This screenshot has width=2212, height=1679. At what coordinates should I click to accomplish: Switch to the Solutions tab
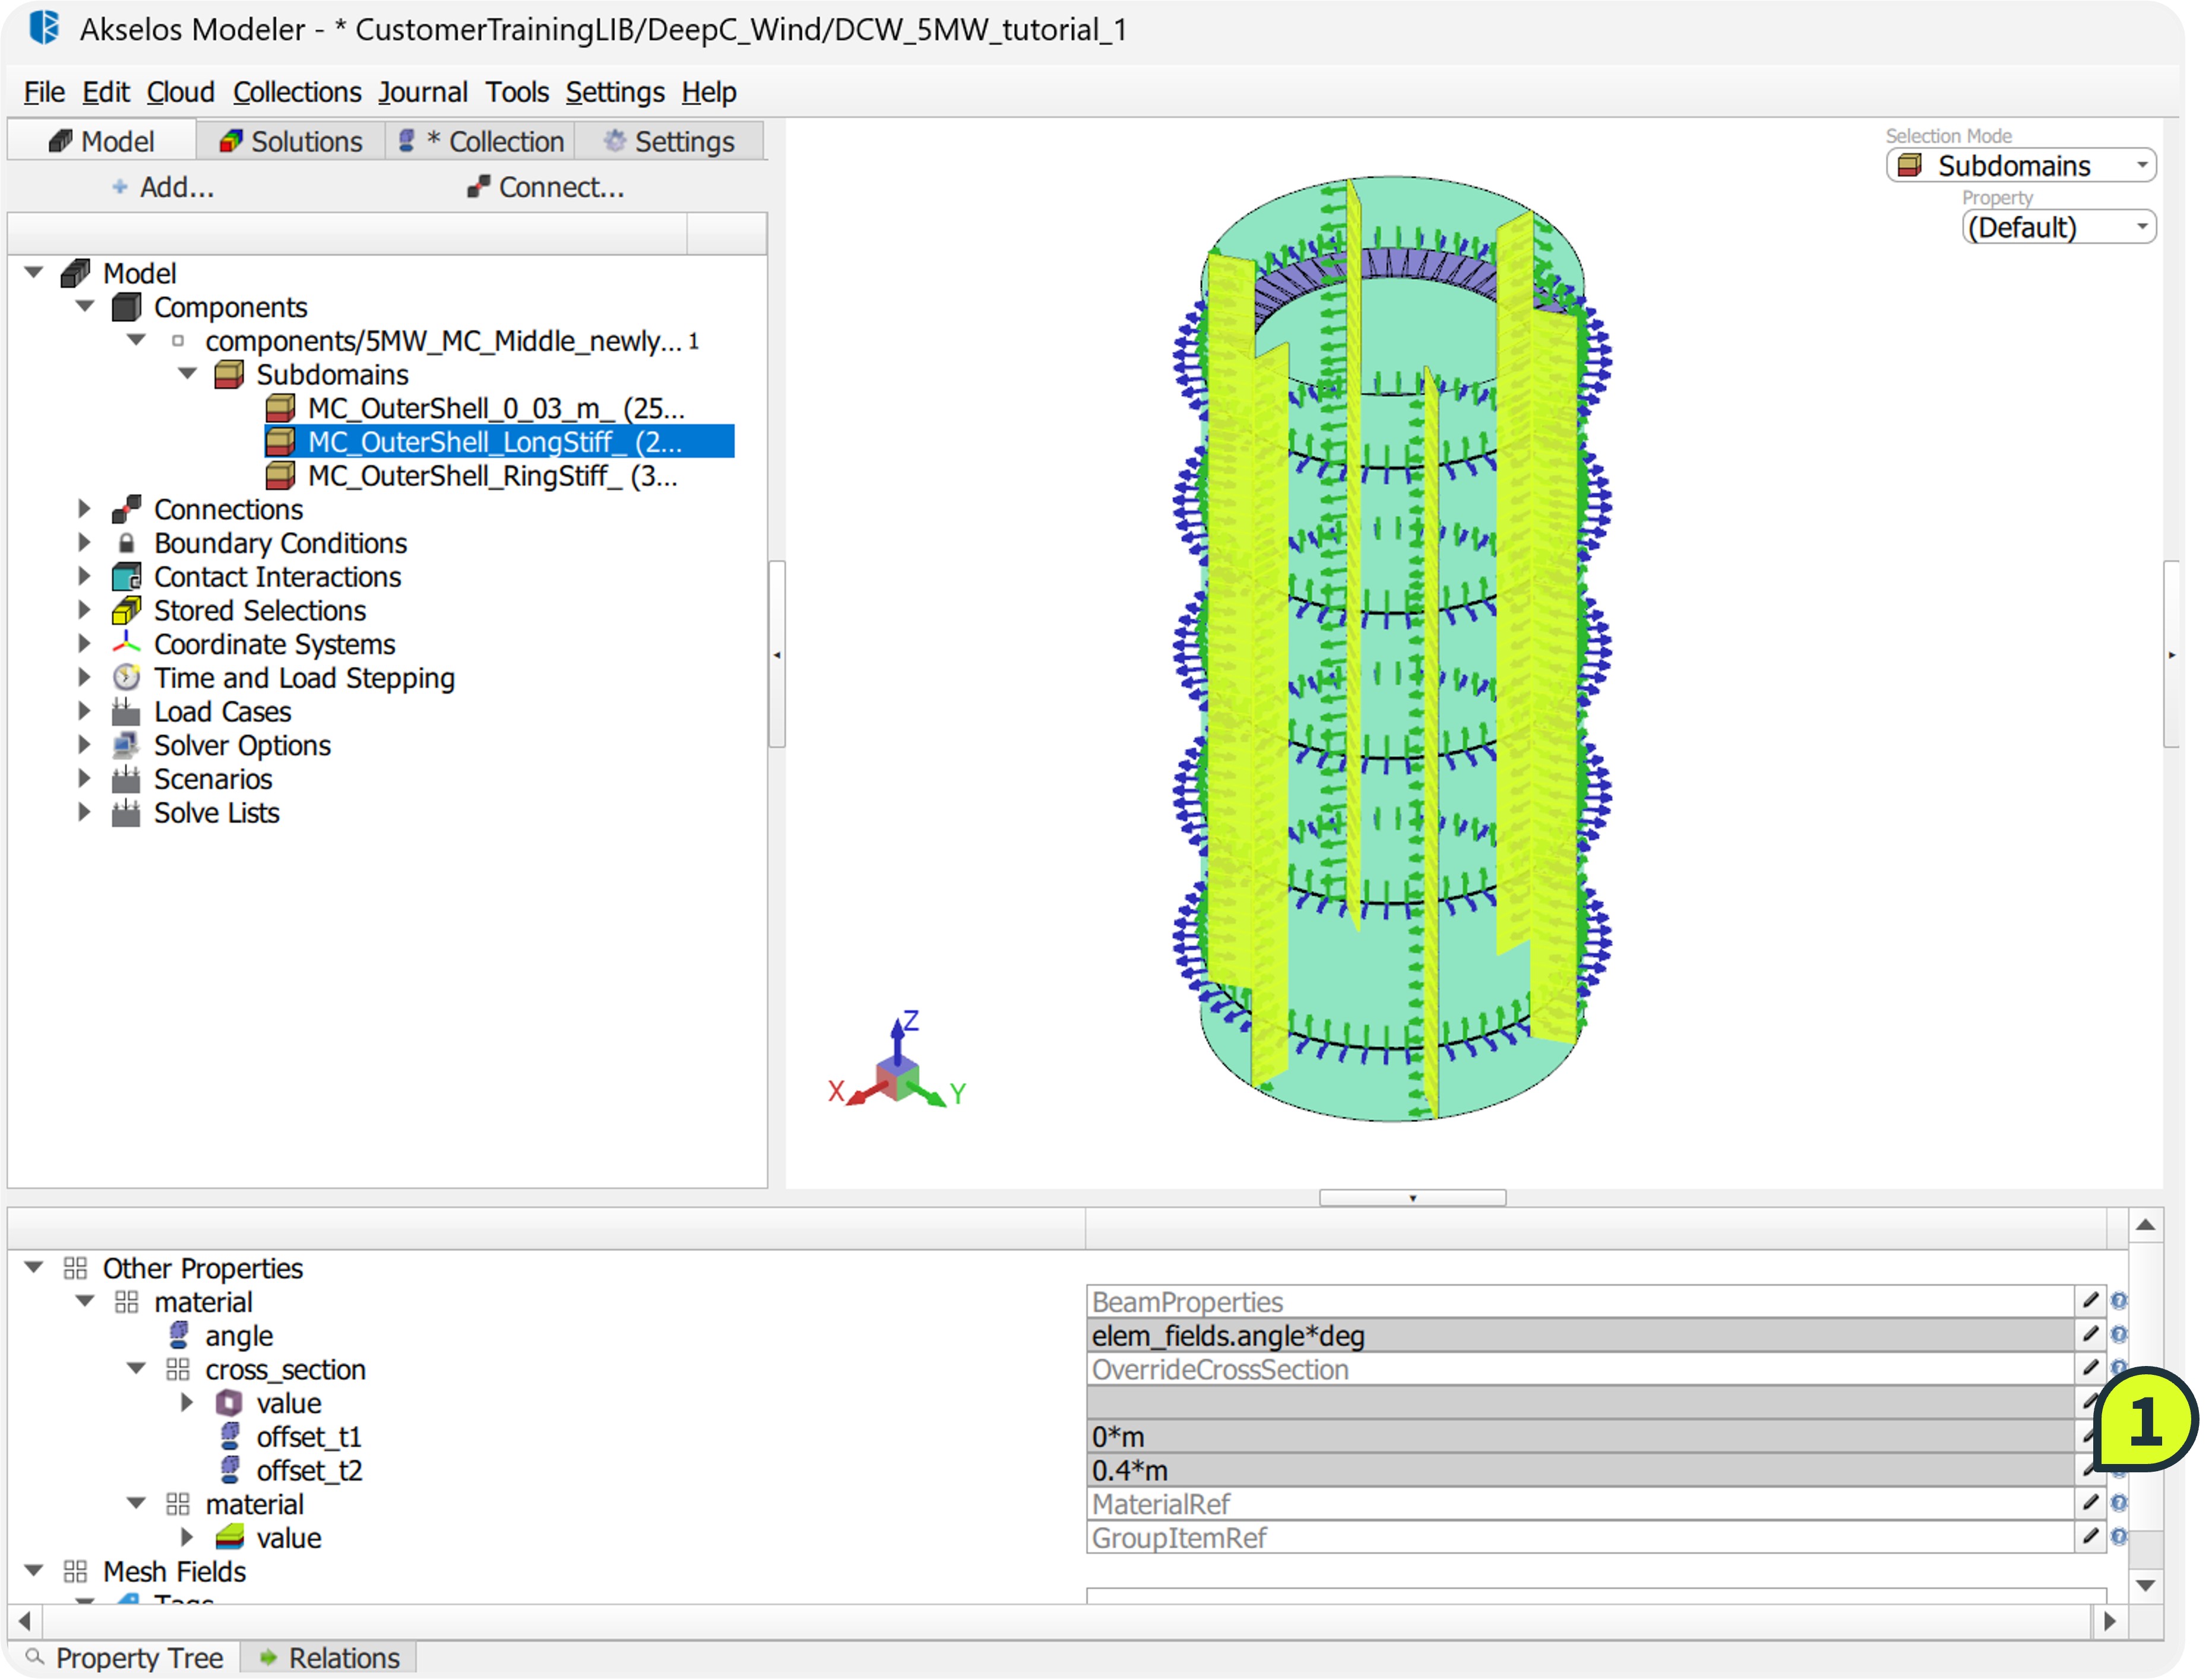(291, 142)
